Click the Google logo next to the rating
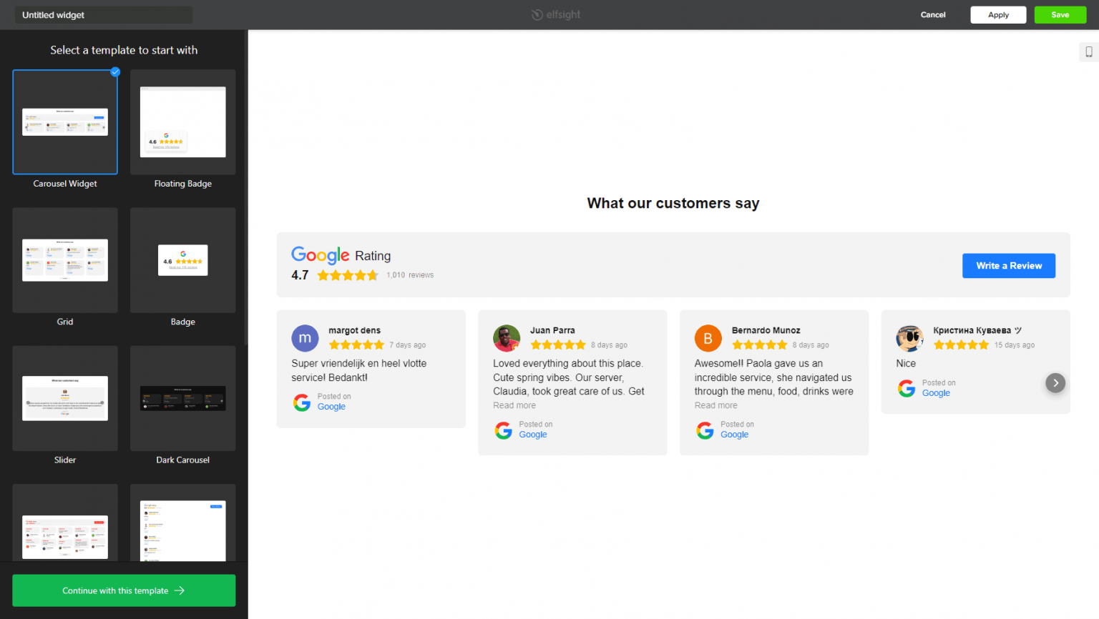Viewport: 1099px width, 619px height. click(320, 255)
